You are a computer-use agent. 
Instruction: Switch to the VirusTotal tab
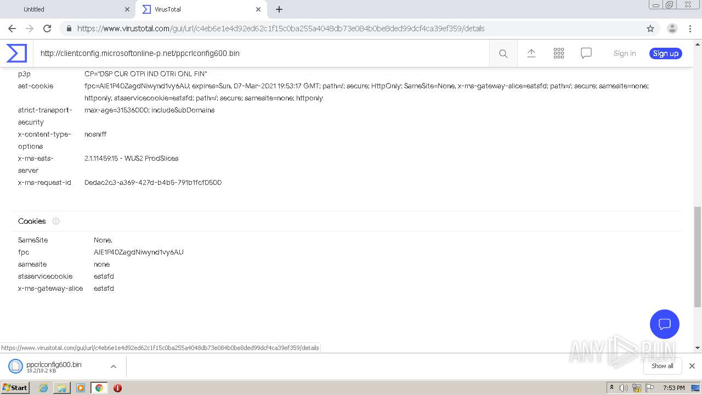201,9
